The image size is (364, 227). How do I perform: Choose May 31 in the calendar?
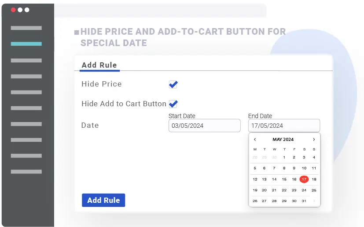tap(304, 201)
